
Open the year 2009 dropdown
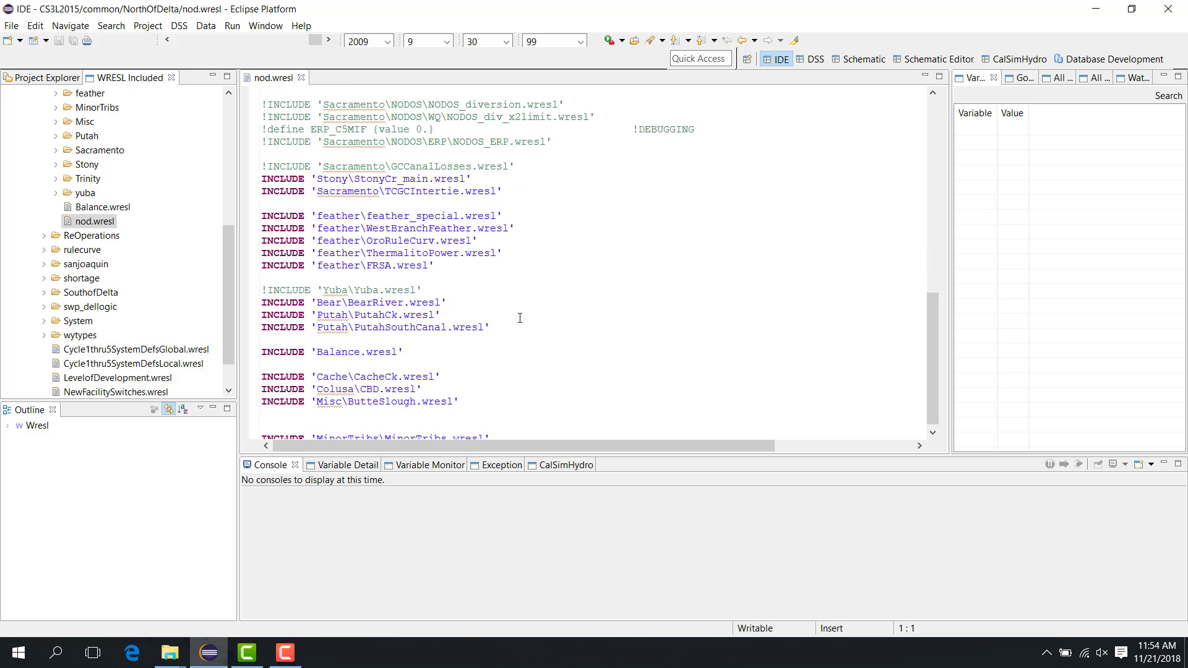(x=387, y=41)
